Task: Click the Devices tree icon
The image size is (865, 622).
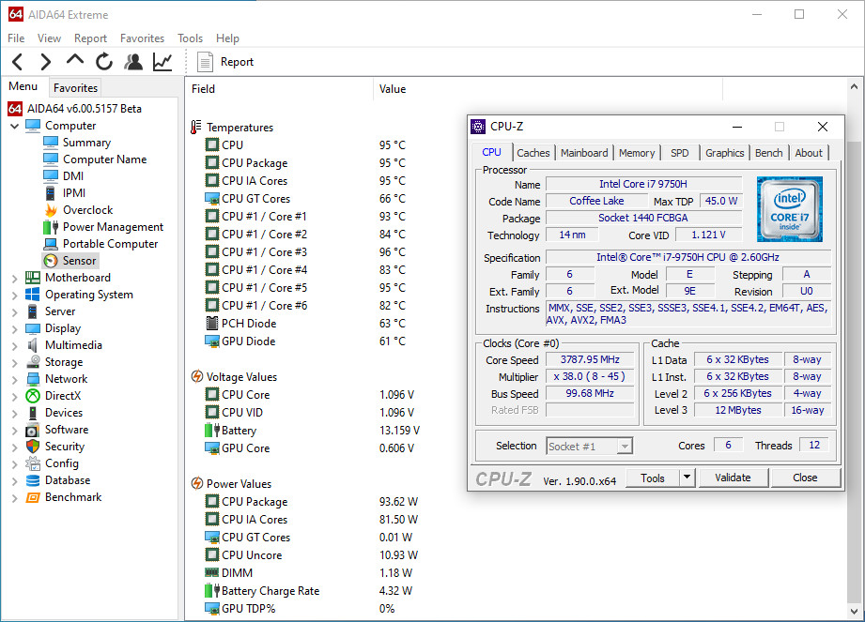Action: [x=33, y=413]
